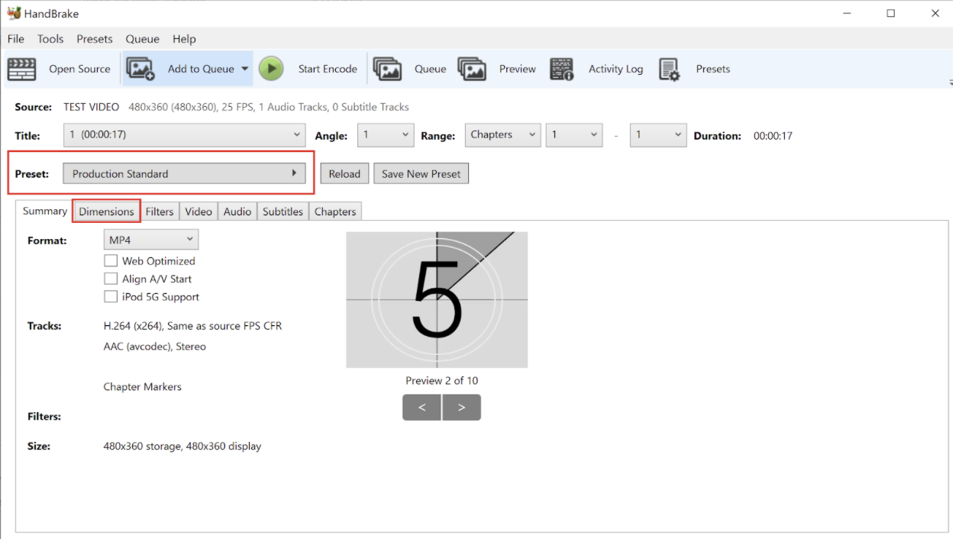
Task: Expand the Add to Queue dropdown arrow
Action: pyautogui.click(x=245, y=69)
